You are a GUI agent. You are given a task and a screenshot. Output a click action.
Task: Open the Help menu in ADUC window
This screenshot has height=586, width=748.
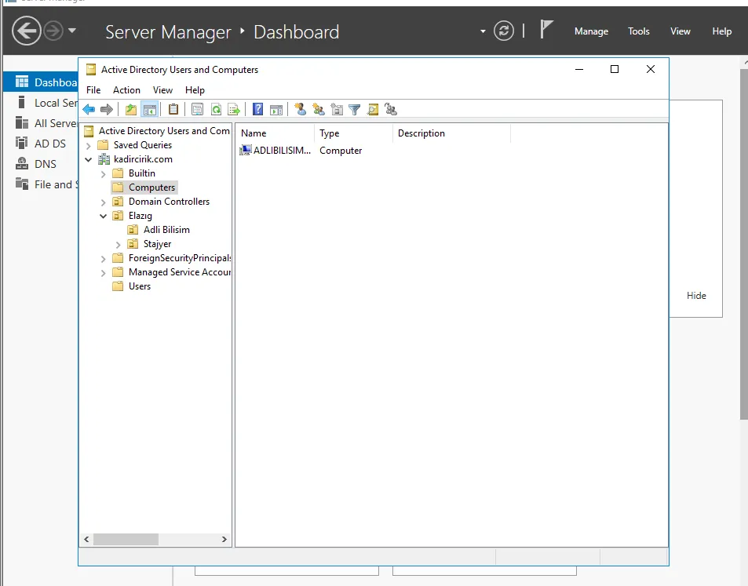click(195, 90)
